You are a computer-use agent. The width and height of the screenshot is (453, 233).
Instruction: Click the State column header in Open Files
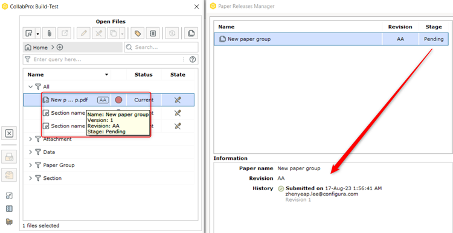pyautogui.click(x=178, y=75)
